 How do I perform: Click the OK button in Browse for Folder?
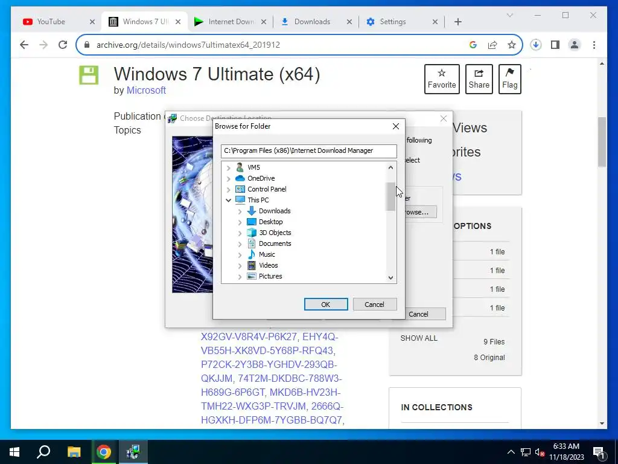[x=325, y=304]
